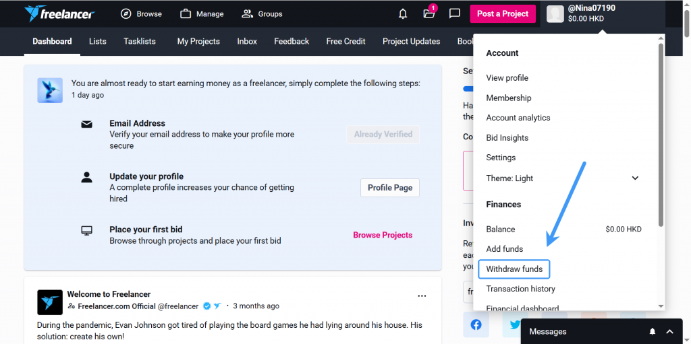Open the notifications bell icon
This screenshot has height=344, width=691.
(403, 13)
